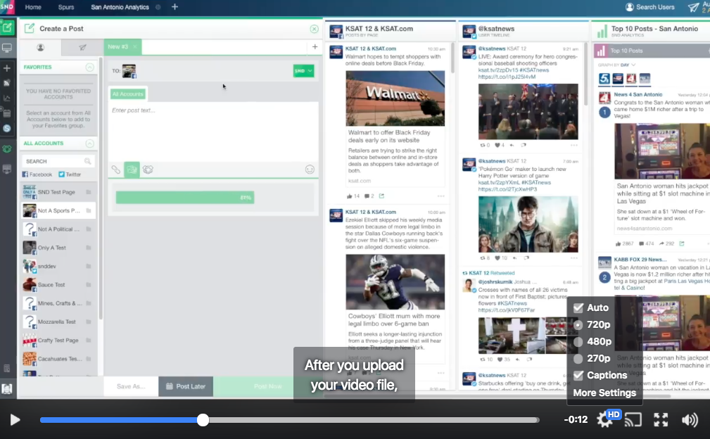Click the green compose post sidebar icon

7,27
